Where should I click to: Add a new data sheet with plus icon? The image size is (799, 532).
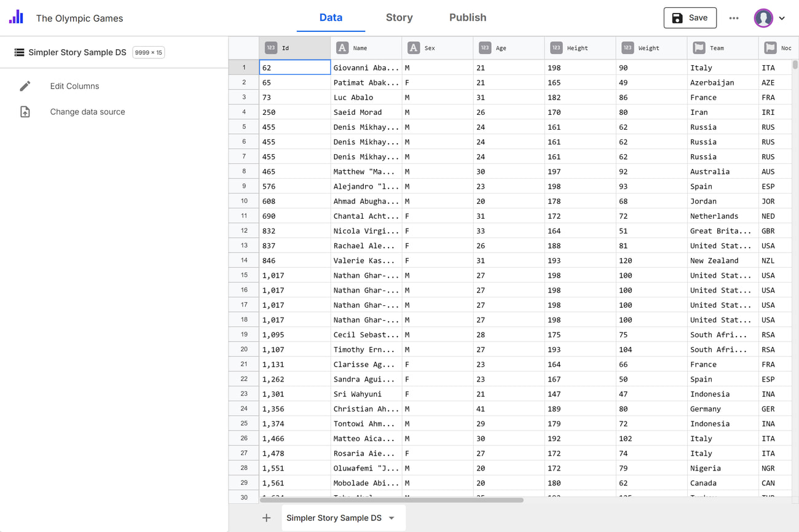[x=266, y=518]
